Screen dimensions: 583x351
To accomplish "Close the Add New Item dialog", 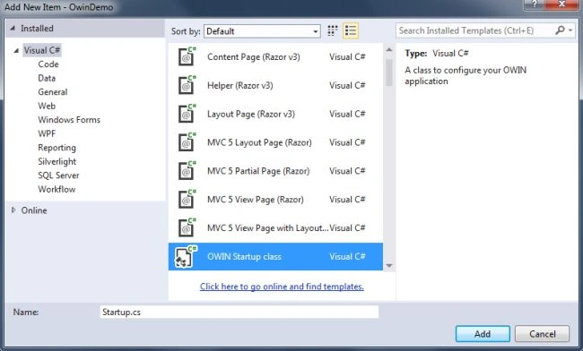I will [x=561, y=4].
